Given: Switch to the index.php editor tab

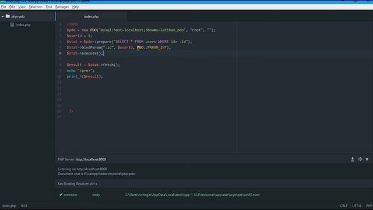Looking at the screenshot, I should point(92,17).
